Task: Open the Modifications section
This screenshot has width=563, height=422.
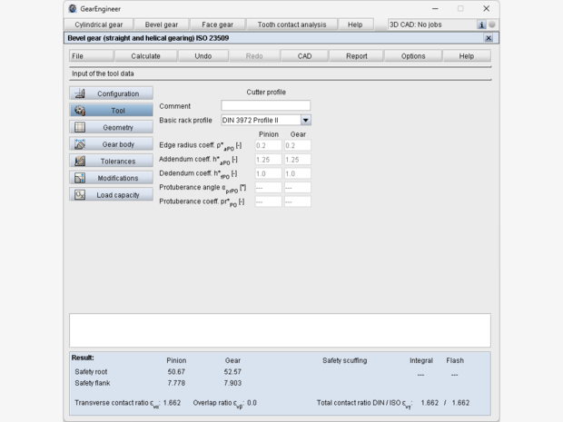Action: click(x=110, y=178)
